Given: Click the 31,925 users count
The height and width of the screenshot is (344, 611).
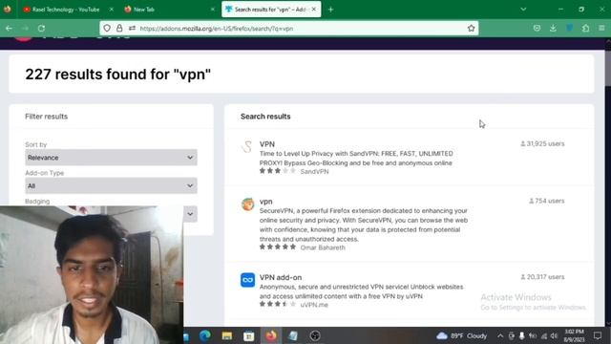Looking at the screenshot, I should click(542, 143).
